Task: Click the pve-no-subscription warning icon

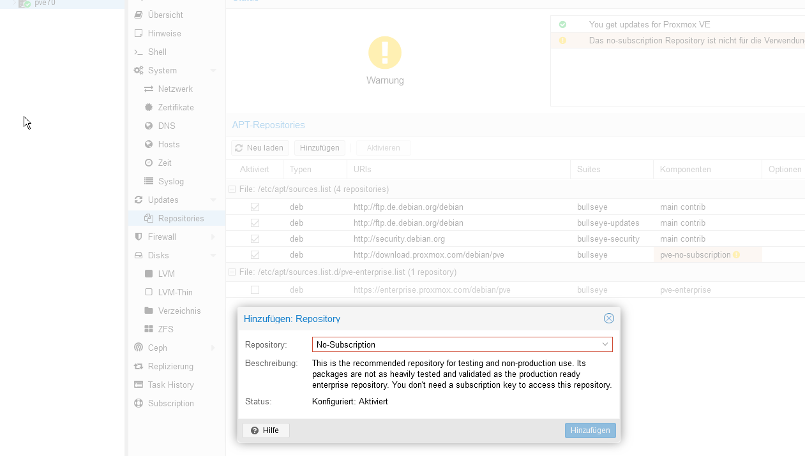Action: click(x=736, y=254)
